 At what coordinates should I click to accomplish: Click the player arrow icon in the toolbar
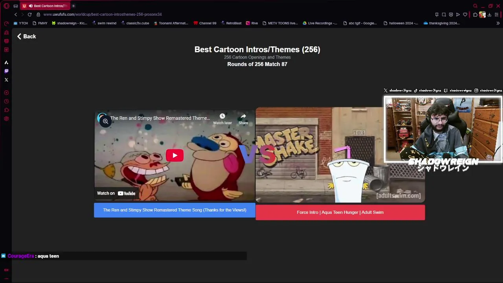coord(458,15)
